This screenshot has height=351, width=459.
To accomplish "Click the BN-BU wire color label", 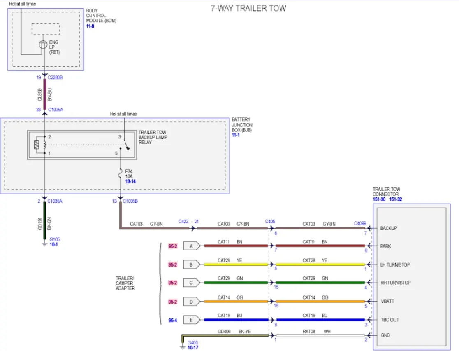I will [49, 94].
